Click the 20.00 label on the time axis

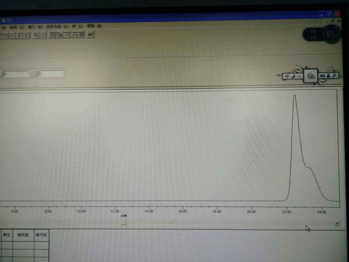click(251, 212)
